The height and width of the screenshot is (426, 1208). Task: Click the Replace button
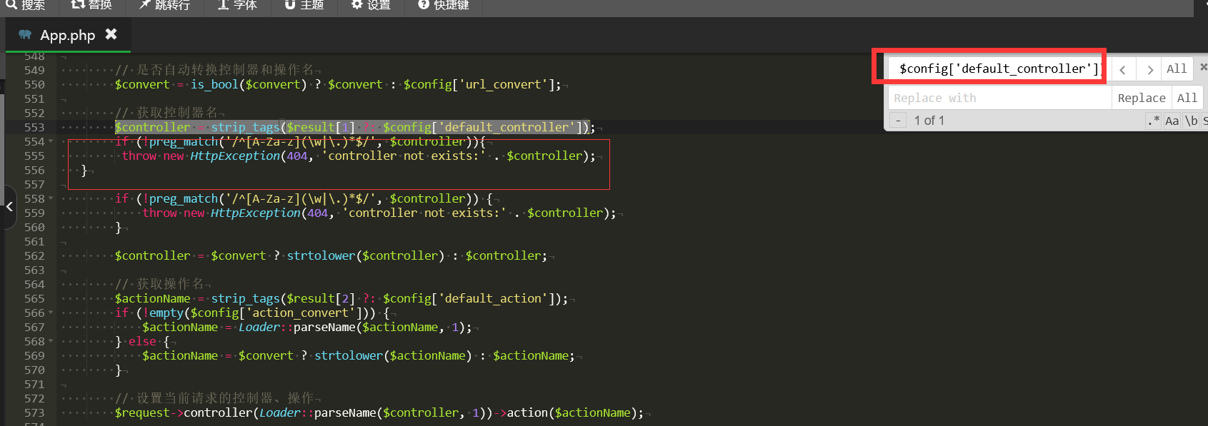(1141, 98)
